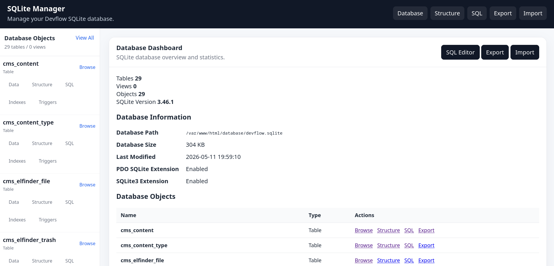Go to SQL in the top navigation

(477, 13)
